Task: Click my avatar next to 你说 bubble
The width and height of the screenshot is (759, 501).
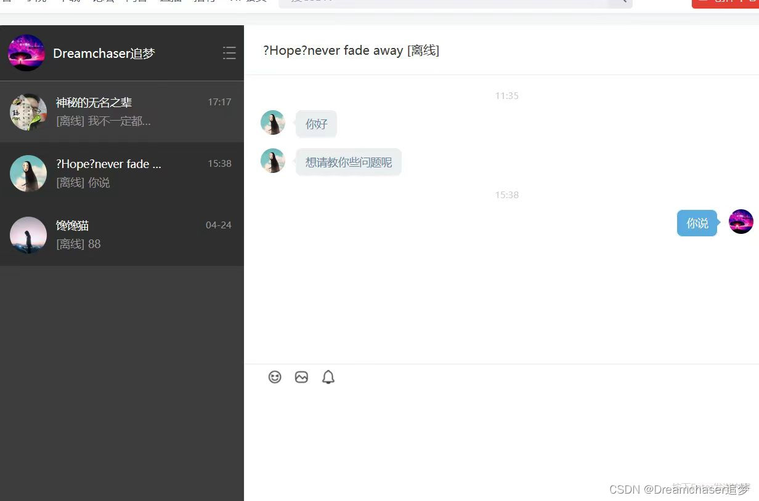Action: [741, 222]
